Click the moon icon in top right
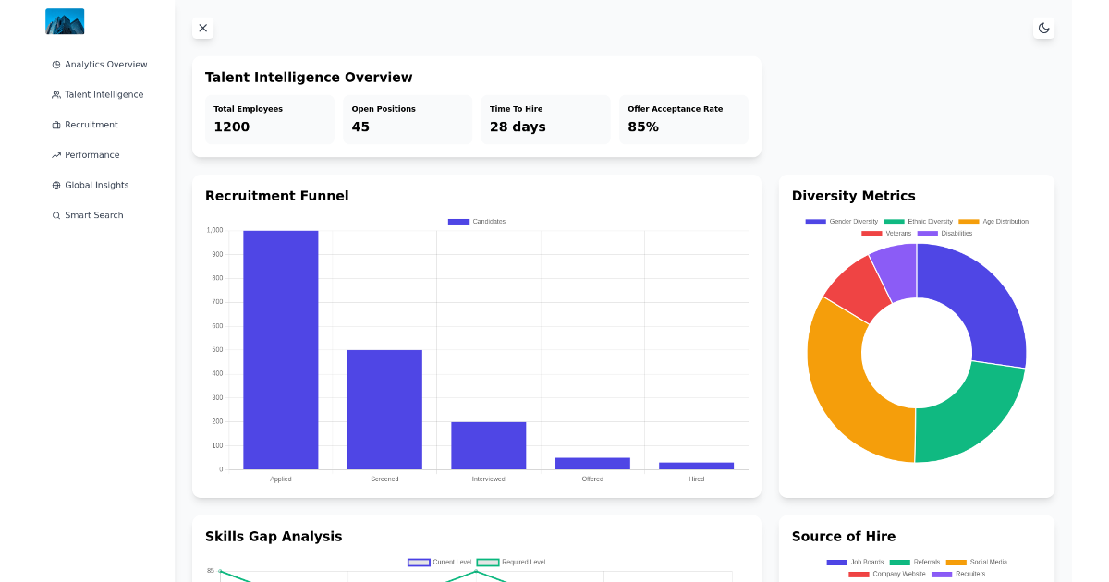This screenshot has width=1109, height=582. tap(1043, 28)
